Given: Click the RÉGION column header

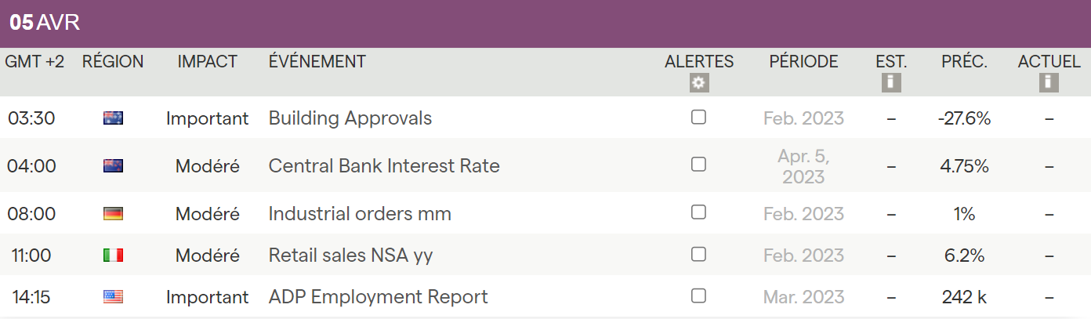Looking at the screenshot, I should pos(113,62).
